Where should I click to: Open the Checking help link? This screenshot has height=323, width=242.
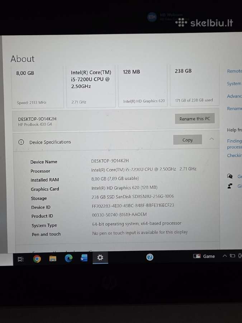point(234,155)
